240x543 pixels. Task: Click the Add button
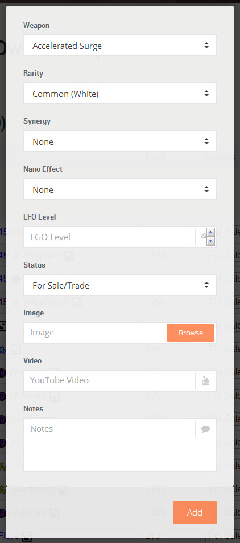(195, 512)
